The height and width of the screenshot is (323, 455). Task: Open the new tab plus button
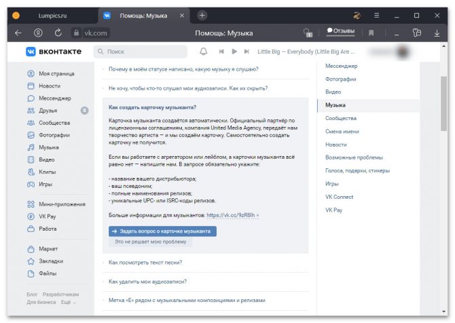click(202, 16)
